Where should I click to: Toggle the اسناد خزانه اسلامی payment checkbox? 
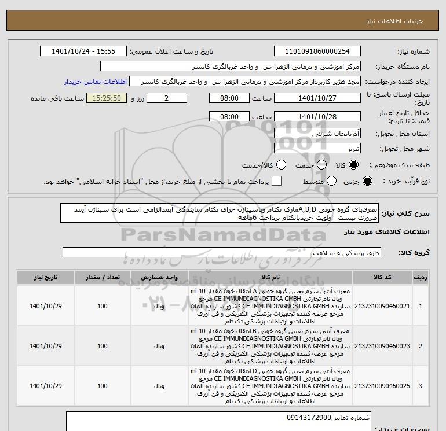click(276, 181)
